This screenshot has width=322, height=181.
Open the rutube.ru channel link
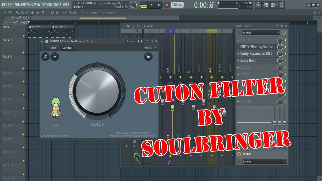[x=133, y=133]
